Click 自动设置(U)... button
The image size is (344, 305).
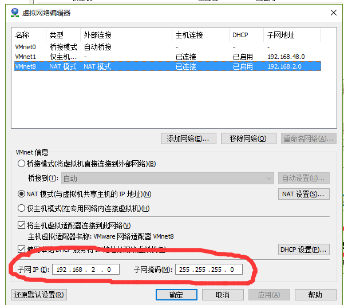(x=303, y=178)
